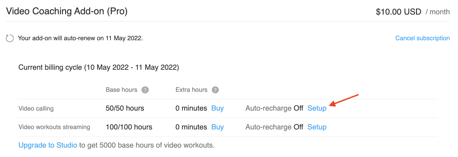Click the auto-renew circular arrow icon
Image resolution: width=458 pixels, height=157 pixels.
(x=10, y=38)
